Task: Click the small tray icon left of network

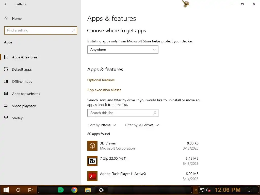Action: coord(196,190)
